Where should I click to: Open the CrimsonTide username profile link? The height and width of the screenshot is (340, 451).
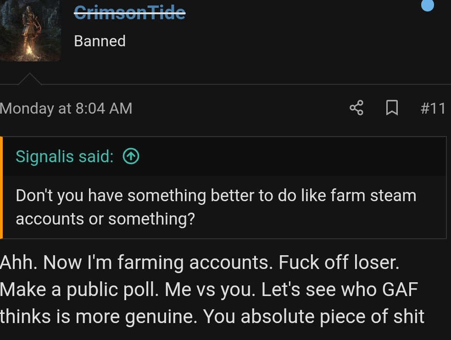click(x=130, y=12)
